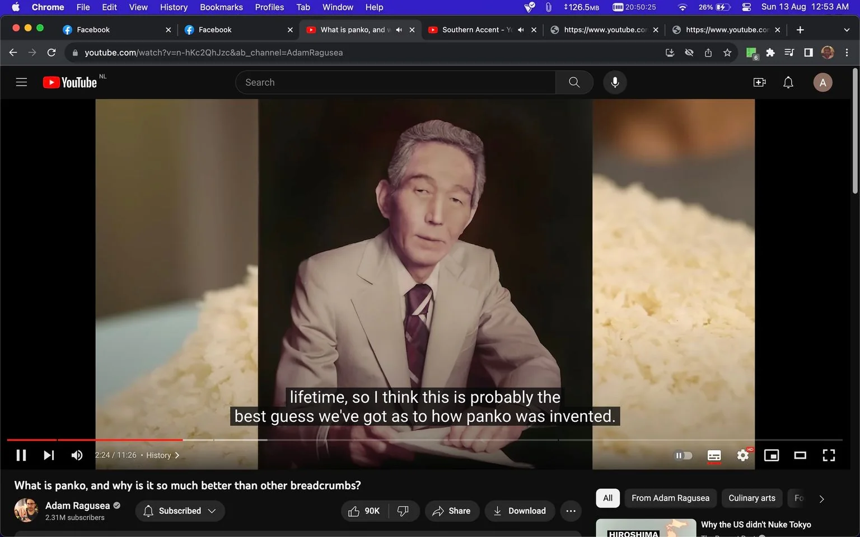Open YouTube notifications bell
Image resolution: width=860 pixels, height=537 pixels.
(x=788, y=83)
